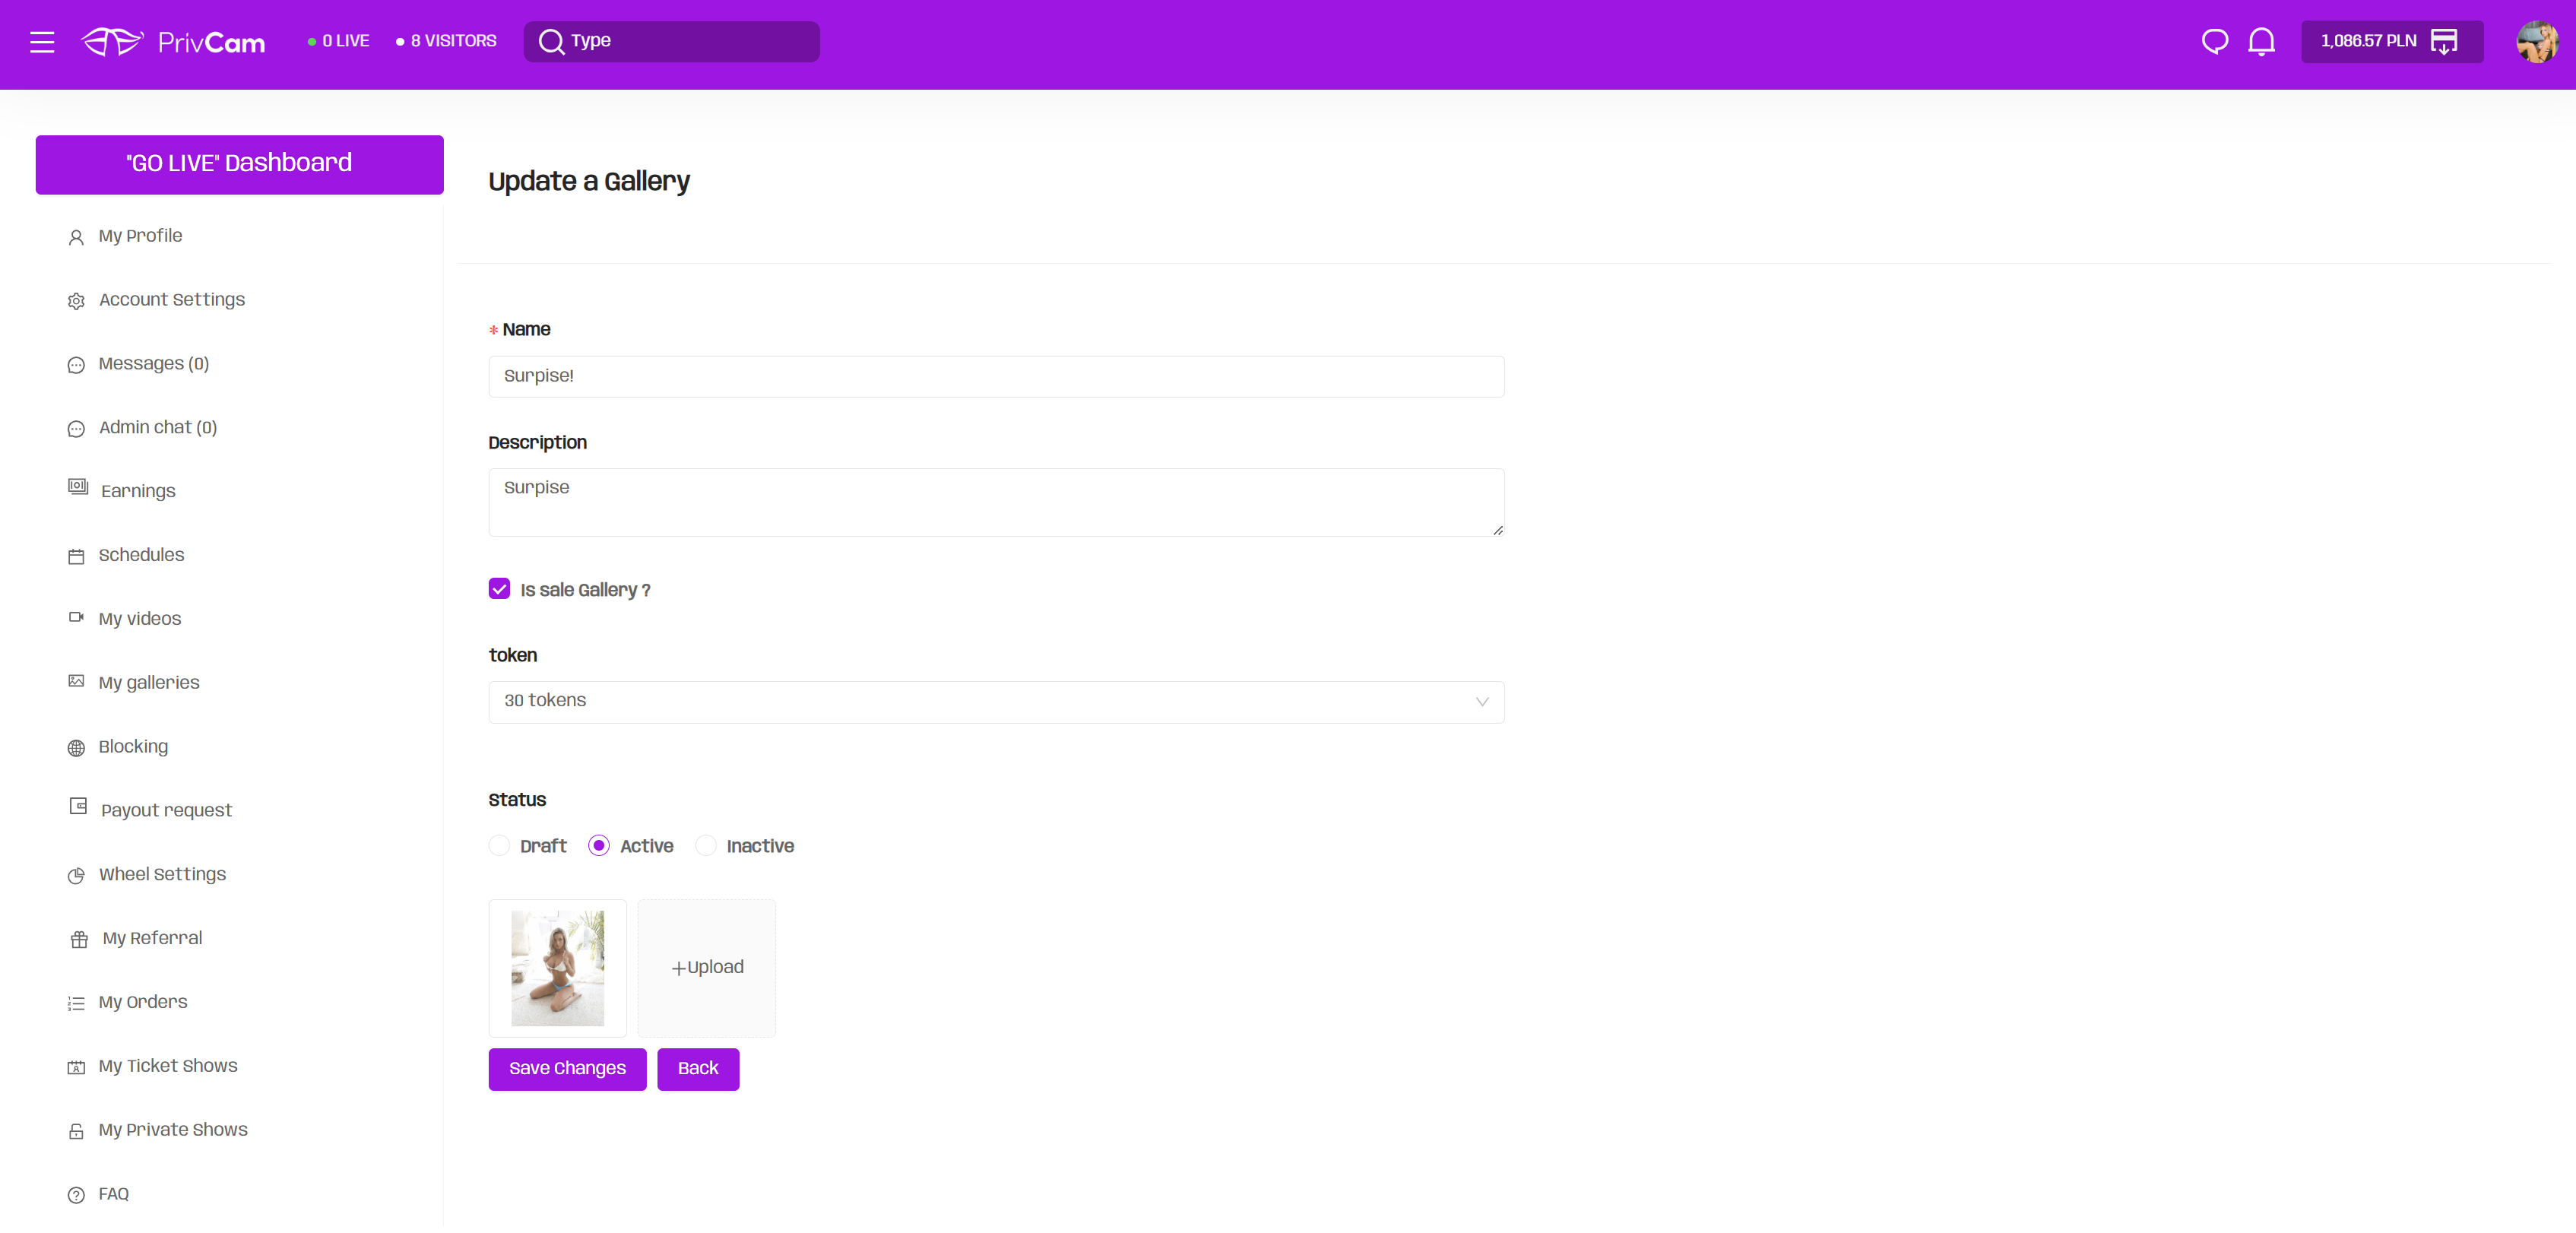This screenshot has height=1233, width=2576.
Task: Click the Wheel Settings pie icon
Action: pyautogui.click(x=76, y=875)
